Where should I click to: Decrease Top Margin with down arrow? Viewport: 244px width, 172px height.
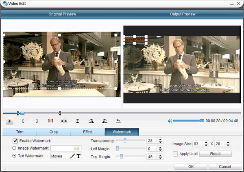point(160,158)
